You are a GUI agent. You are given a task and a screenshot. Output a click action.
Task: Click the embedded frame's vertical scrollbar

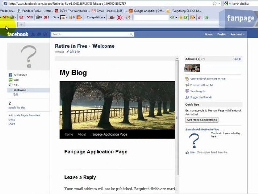point(177,118)
